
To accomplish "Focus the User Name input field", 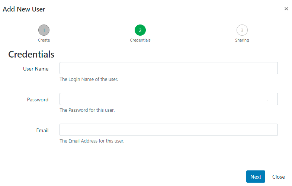I will tap(169, 68).
